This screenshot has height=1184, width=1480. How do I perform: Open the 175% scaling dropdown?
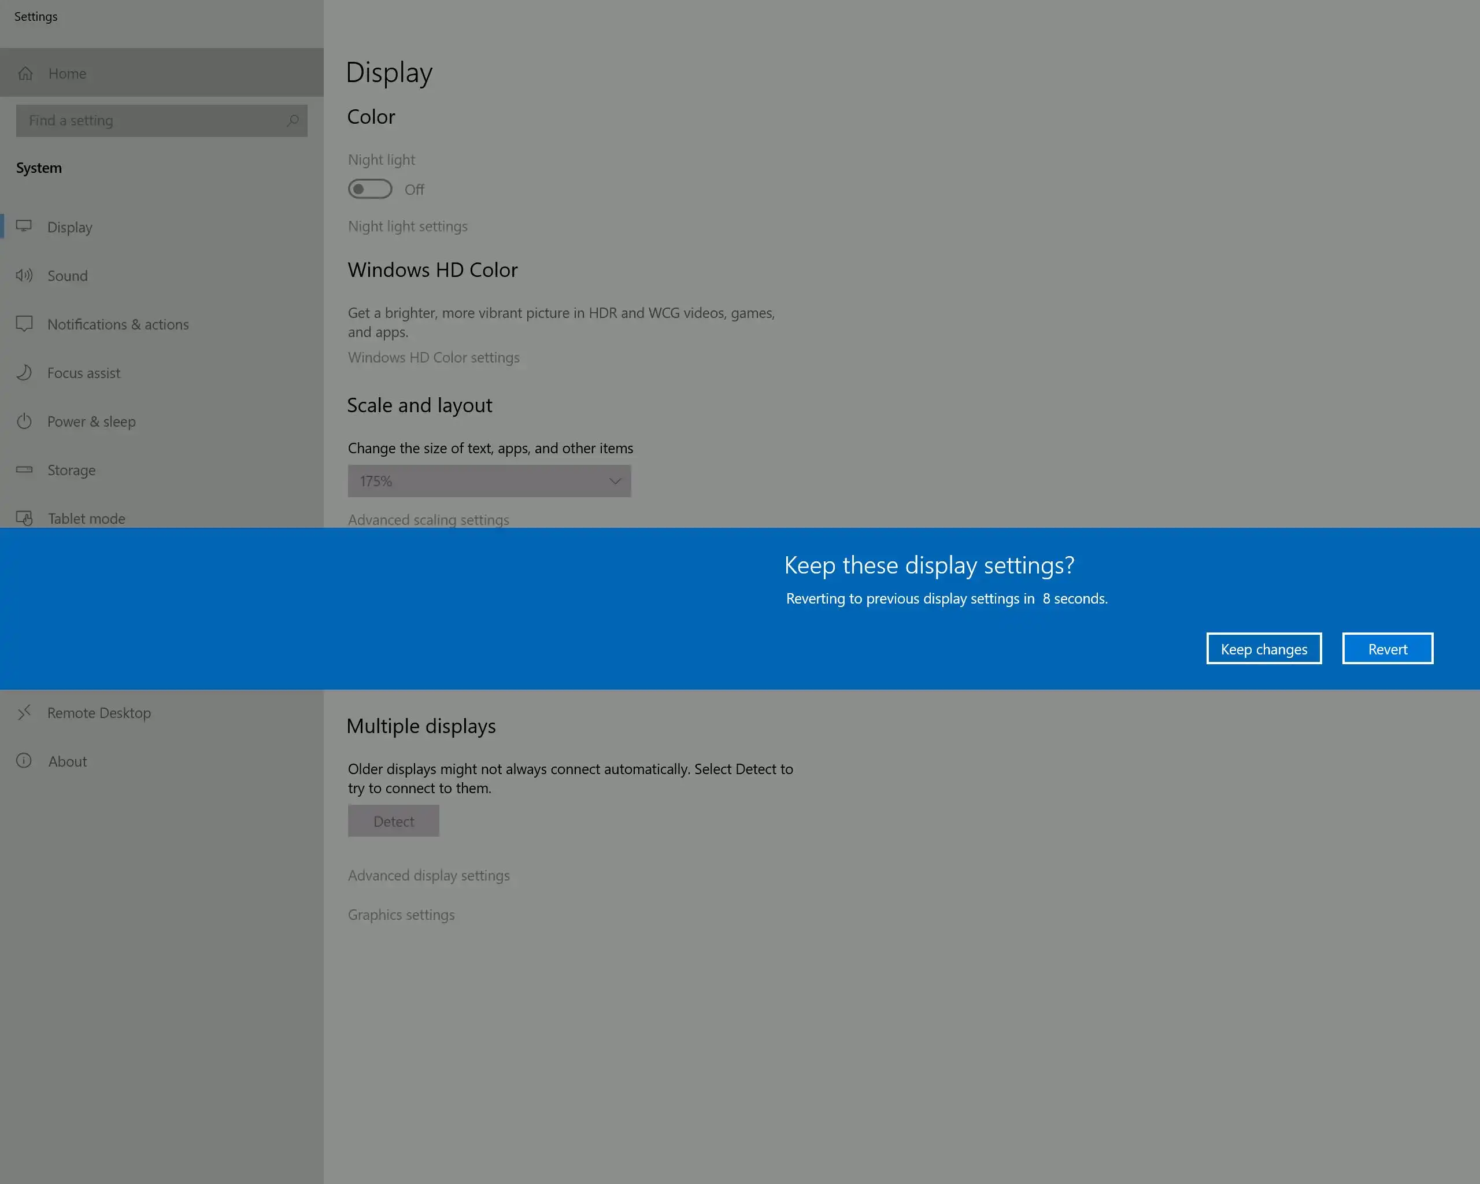coord(489,481)
